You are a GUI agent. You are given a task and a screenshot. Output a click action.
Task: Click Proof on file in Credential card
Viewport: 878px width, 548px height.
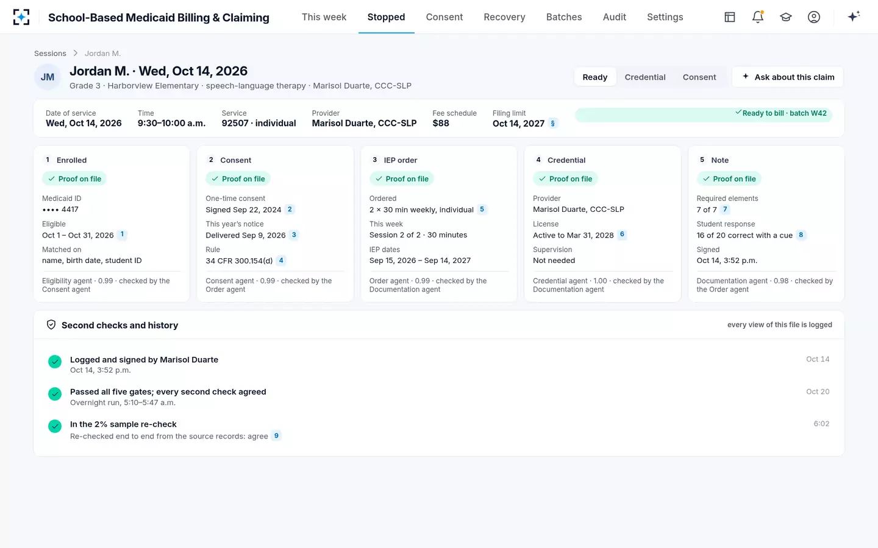coord(565,179)
